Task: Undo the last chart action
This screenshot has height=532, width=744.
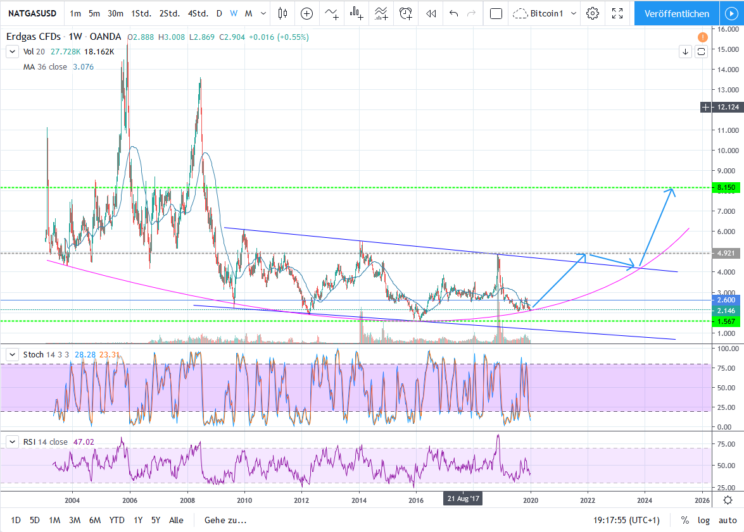Action: pyautogui.click(x=453, y=14)
